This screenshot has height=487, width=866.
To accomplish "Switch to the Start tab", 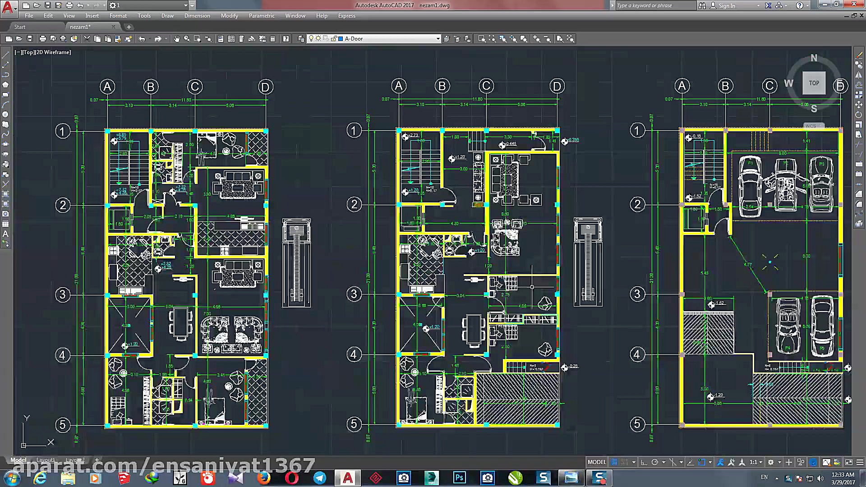I will click(x=20, y=27).
